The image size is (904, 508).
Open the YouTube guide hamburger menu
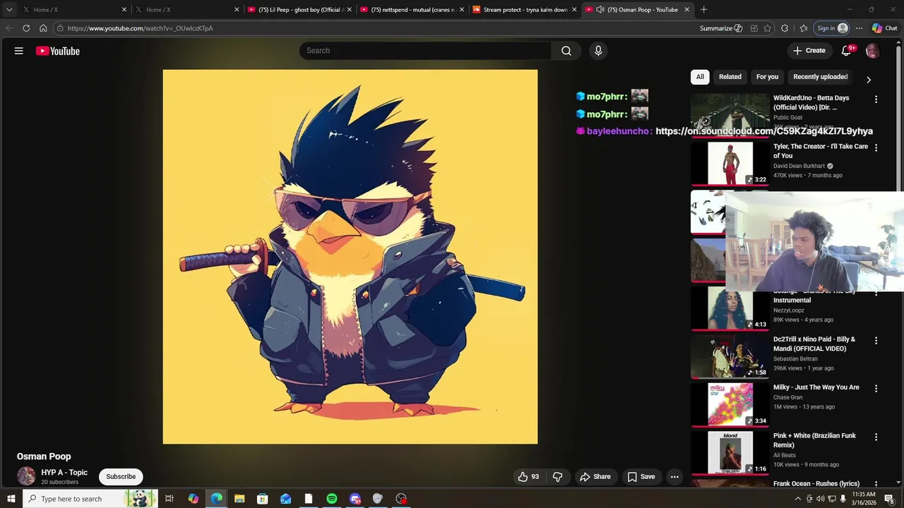tap(19, 51)
